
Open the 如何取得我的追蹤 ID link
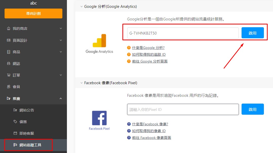(x=149, y=54)
